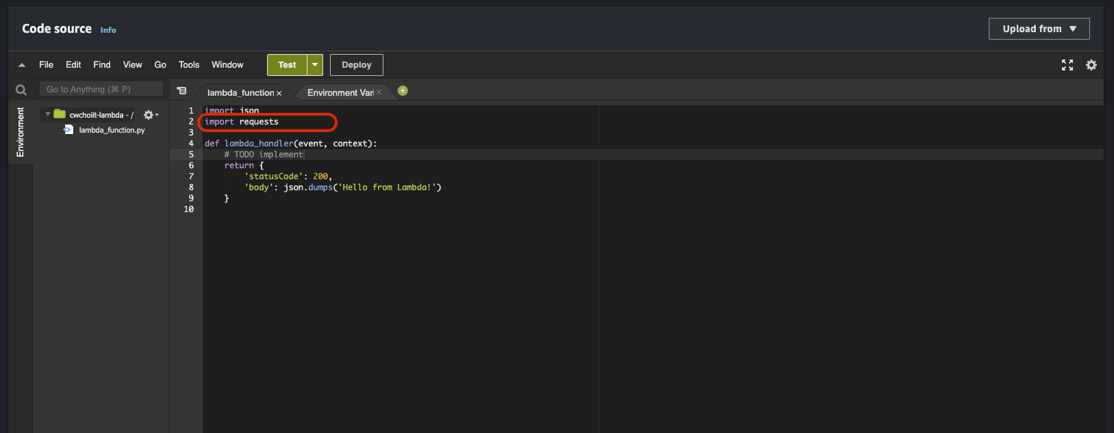
Task: Open the Test button dropdown arrow
Action: point(315,65)
